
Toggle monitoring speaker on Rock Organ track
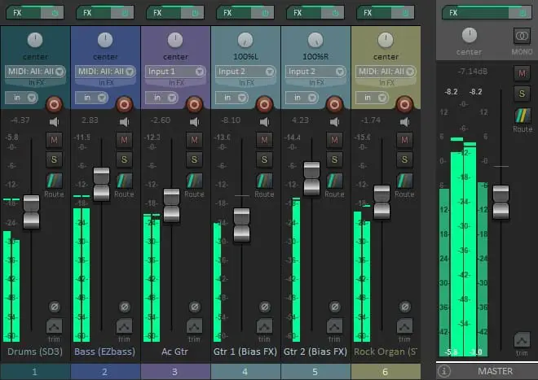[404, 121]
